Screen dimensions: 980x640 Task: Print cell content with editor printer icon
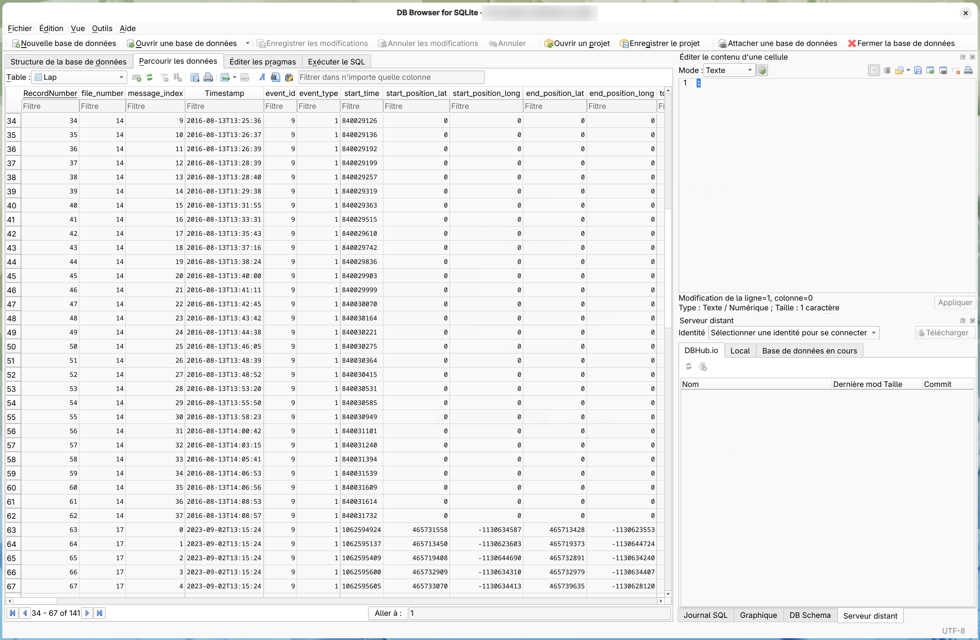968,71
